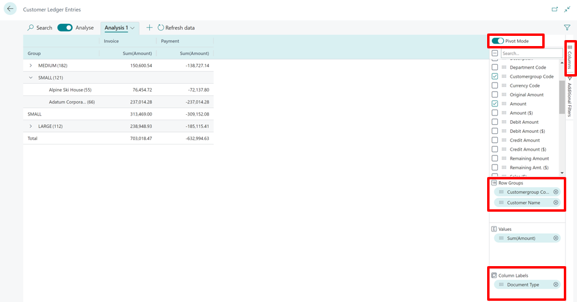The height and width of the screenshot is (302, 577).
Task: Open the Additional Filters side tab
Action: pos(570,97)
